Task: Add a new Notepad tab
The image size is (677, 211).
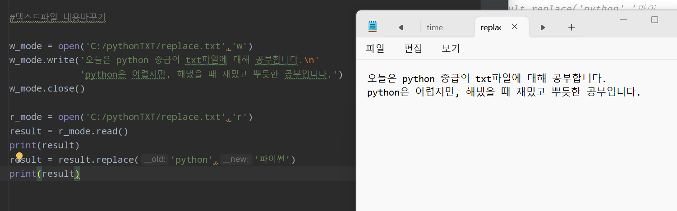Action: coord(571,28)
